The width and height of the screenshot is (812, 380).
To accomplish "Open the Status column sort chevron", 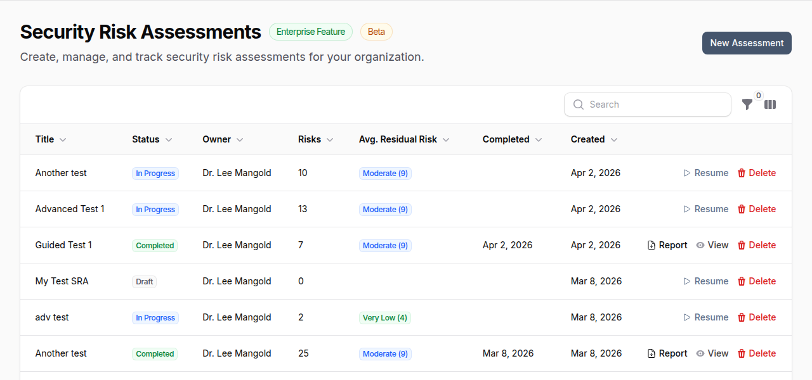I will point(169,139).
